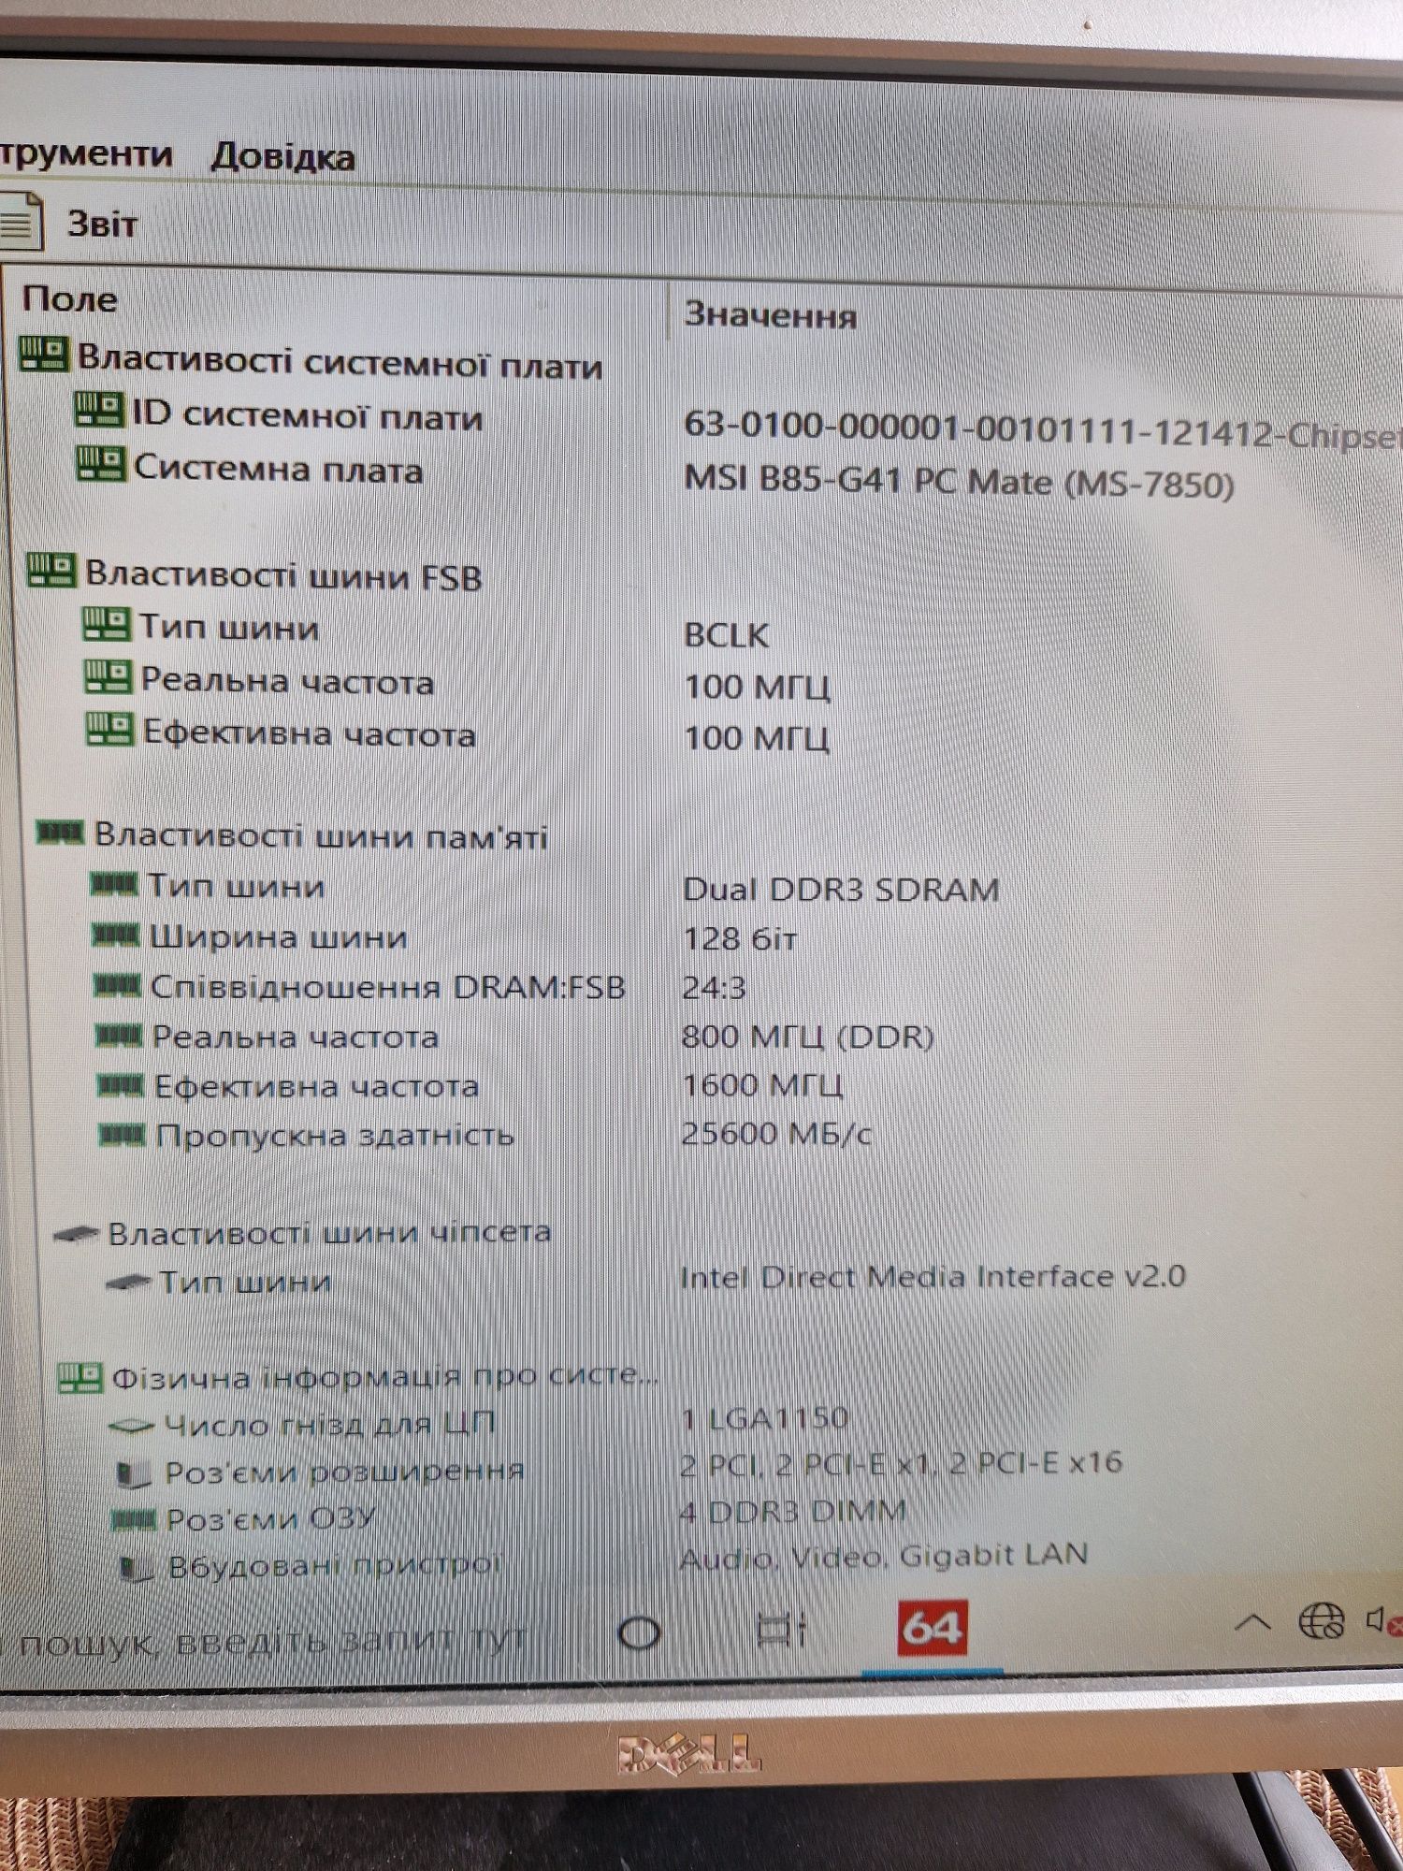The height and width of the screenshot is (1871, 1403).
Task: Click the BCLK bus type value
Action: coord(727,635)
